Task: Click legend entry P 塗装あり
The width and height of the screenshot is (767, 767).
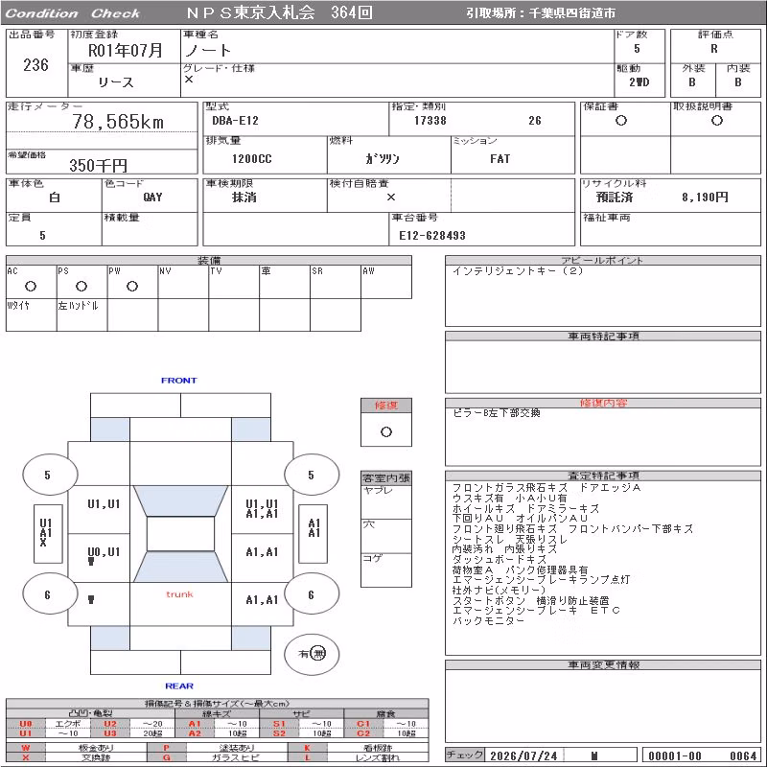Action: pyautogui.click(x=218, y=748)
